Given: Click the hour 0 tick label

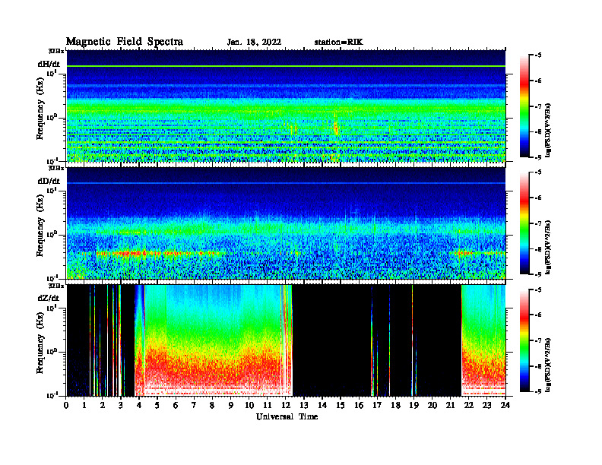Looking at the screenshot, I should (66, 406).
